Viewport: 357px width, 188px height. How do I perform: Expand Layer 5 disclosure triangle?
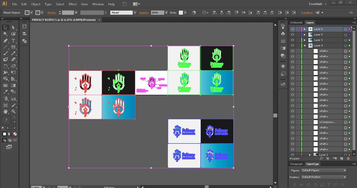(x=305, y=35)
